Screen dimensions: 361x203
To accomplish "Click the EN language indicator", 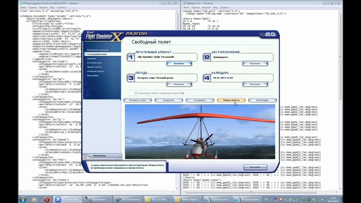I will pyautogui.click(x=266, y=199).
